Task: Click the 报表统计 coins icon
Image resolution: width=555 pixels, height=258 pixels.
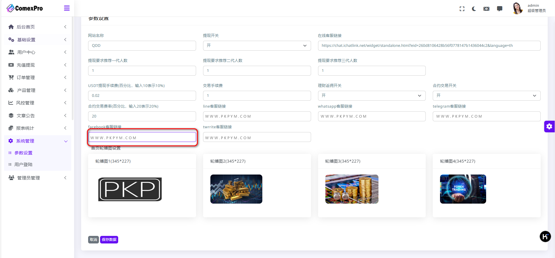Action: [11, 128]
